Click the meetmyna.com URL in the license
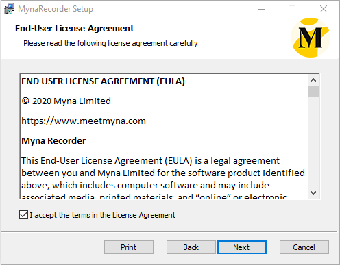Viewport: 340px width, 265px height. coord(84,121)
